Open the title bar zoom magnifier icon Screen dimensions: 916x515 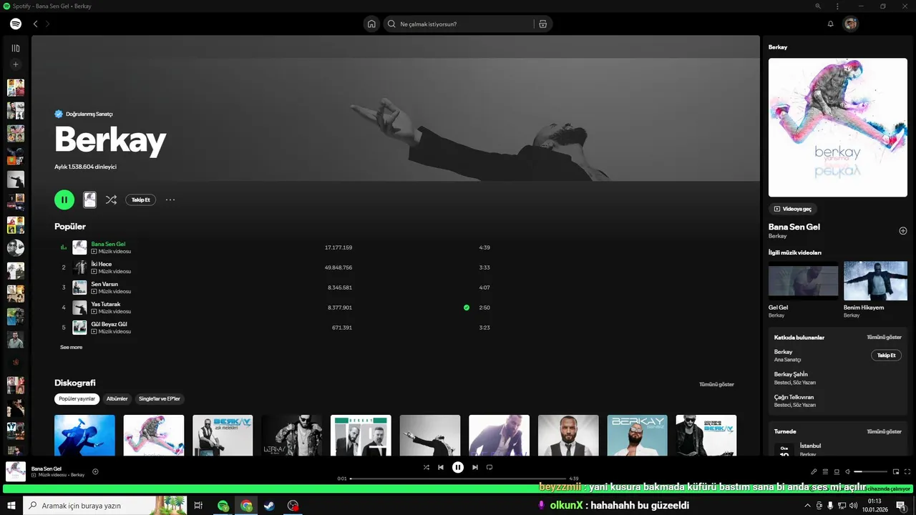(x=818, y=6)
